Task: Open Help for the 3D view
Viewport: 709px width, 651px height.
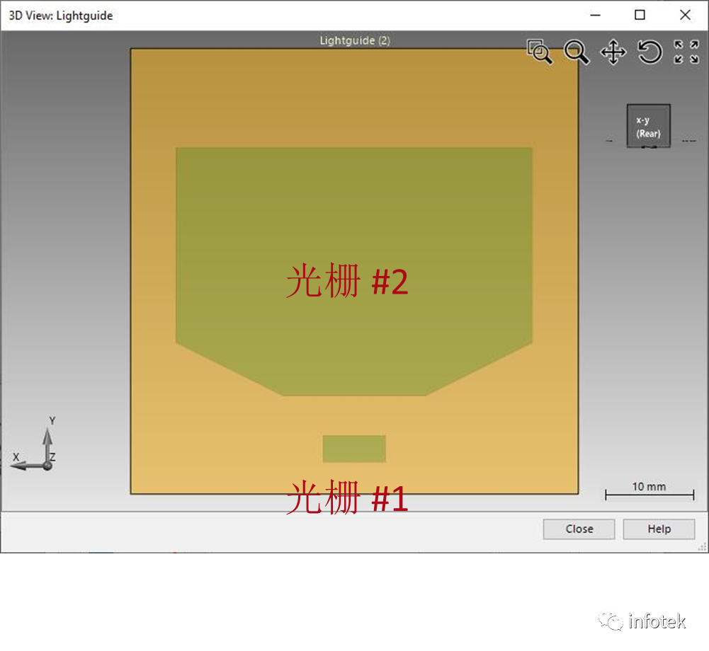Action: coord(658,529)
